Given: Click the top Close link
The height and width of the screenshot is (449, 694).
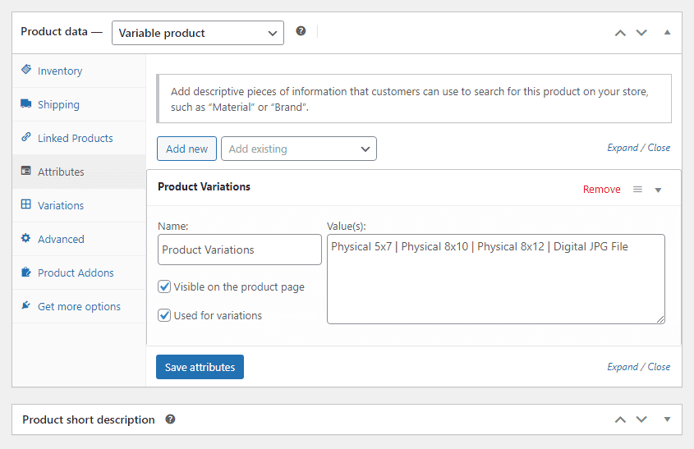Looking at the screenshot, I should click(x=659, y=148).
